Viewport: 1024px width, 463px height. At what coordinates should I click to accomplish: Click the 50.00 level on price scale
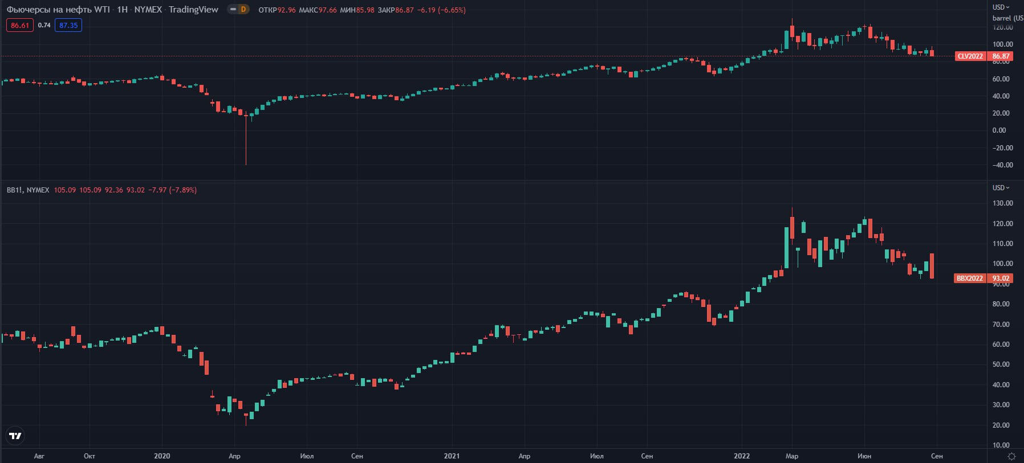(x=1001, y=364)
